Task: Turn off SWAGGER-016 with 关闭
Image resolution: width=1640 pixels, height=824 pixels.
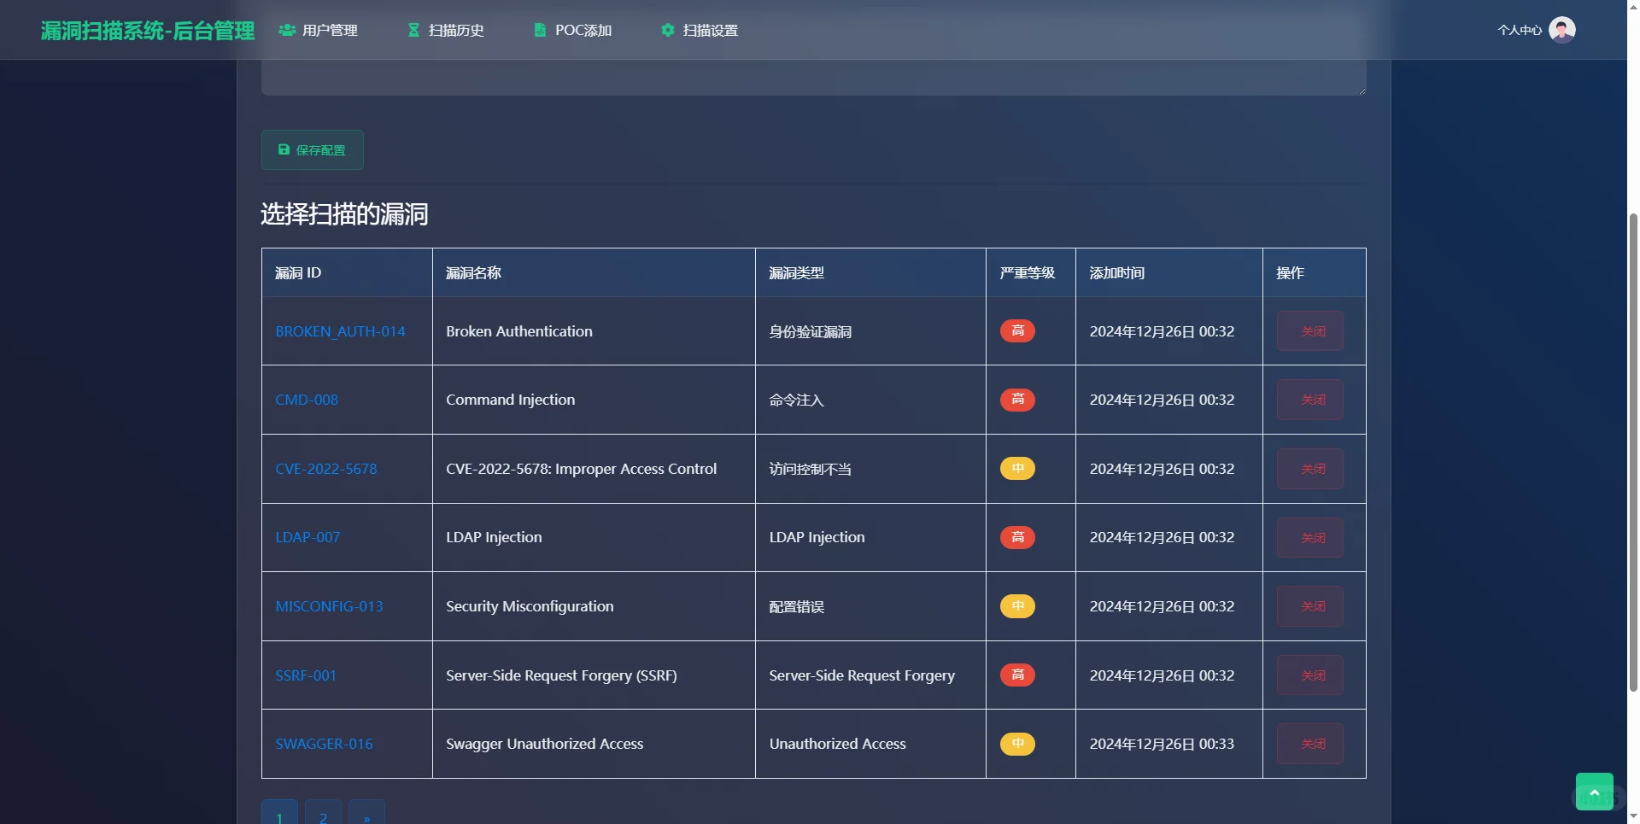Action: (x=1310, y=744)
